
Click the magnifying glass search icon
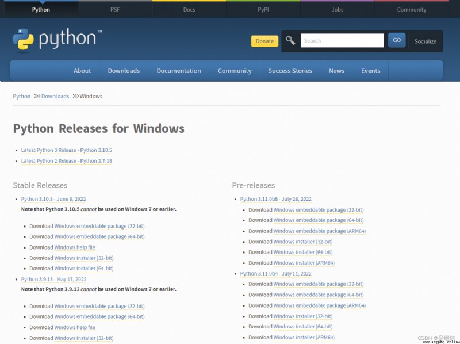(290, 40)
